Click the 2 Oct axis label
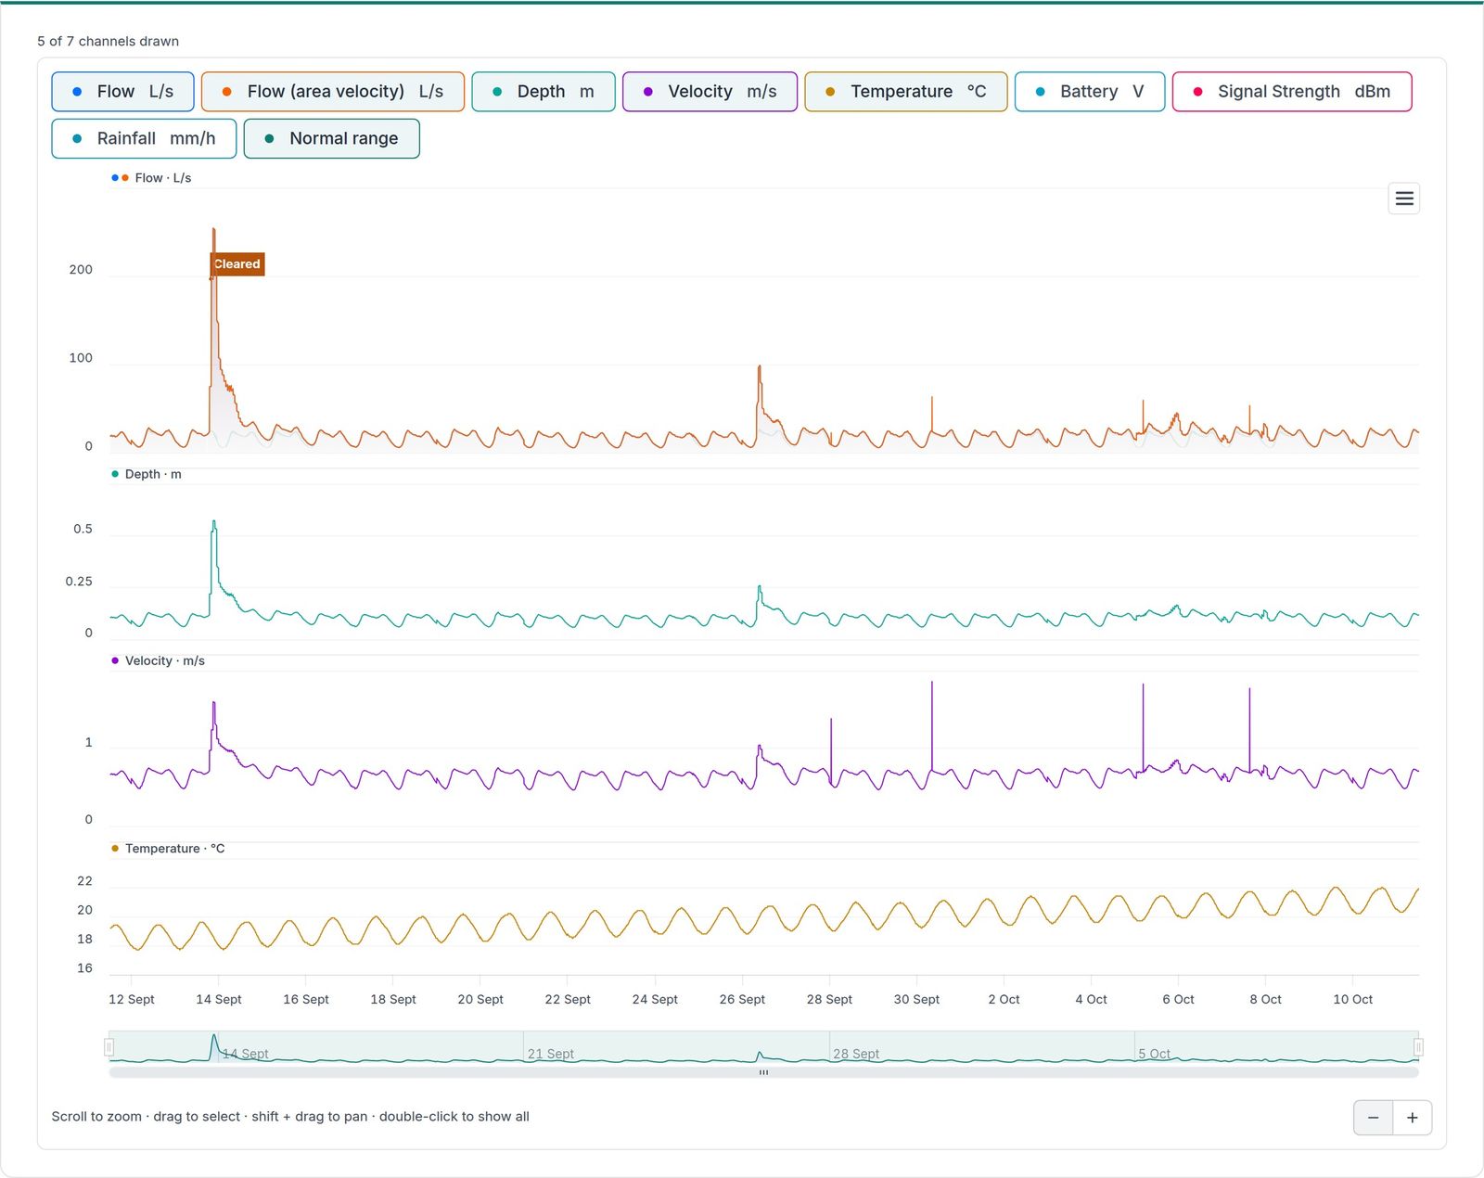This screenshot has height=1178, width=1484. 1004,999
